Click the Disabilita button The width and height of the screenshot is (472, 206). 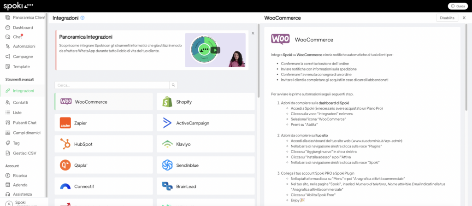click(x=447, y=18)
